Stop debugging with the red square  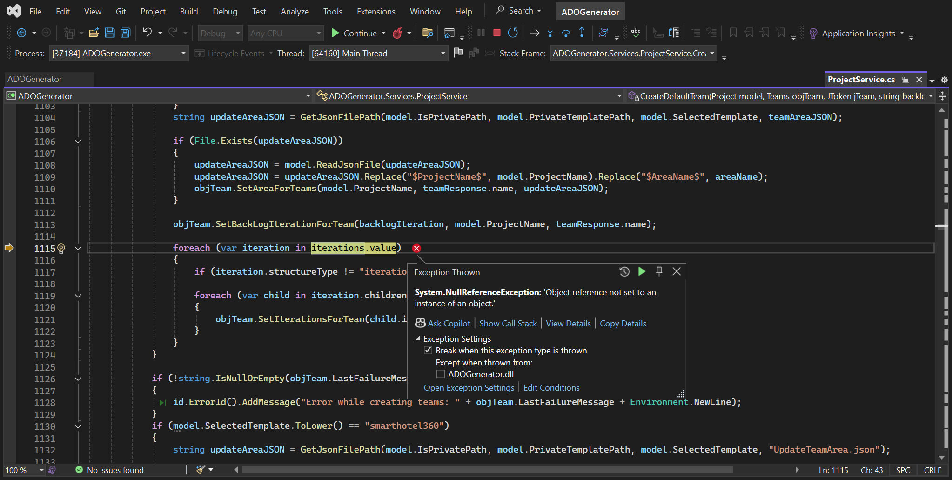(497, 33)
